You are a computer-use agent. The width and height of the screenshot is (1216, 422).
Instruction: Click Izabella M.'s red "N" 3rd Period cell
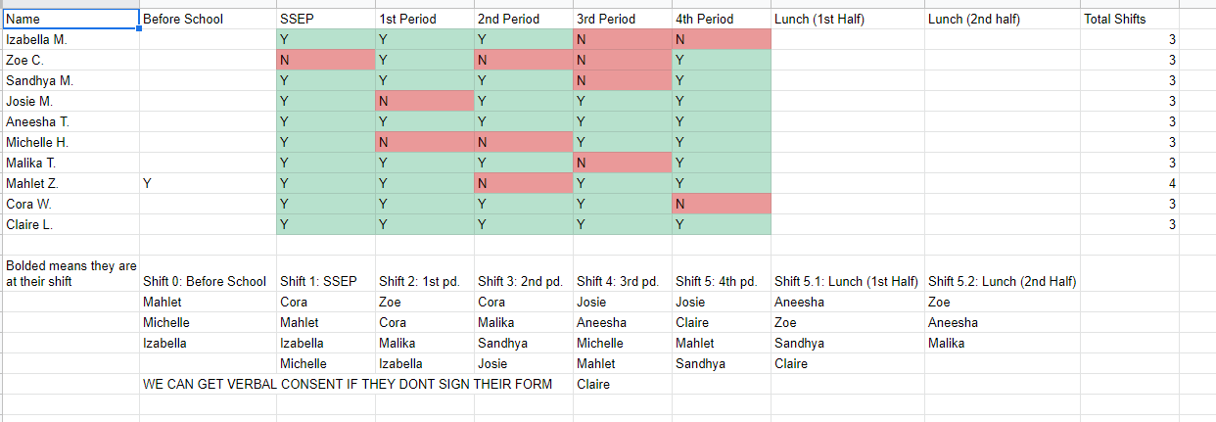(622, 39)
